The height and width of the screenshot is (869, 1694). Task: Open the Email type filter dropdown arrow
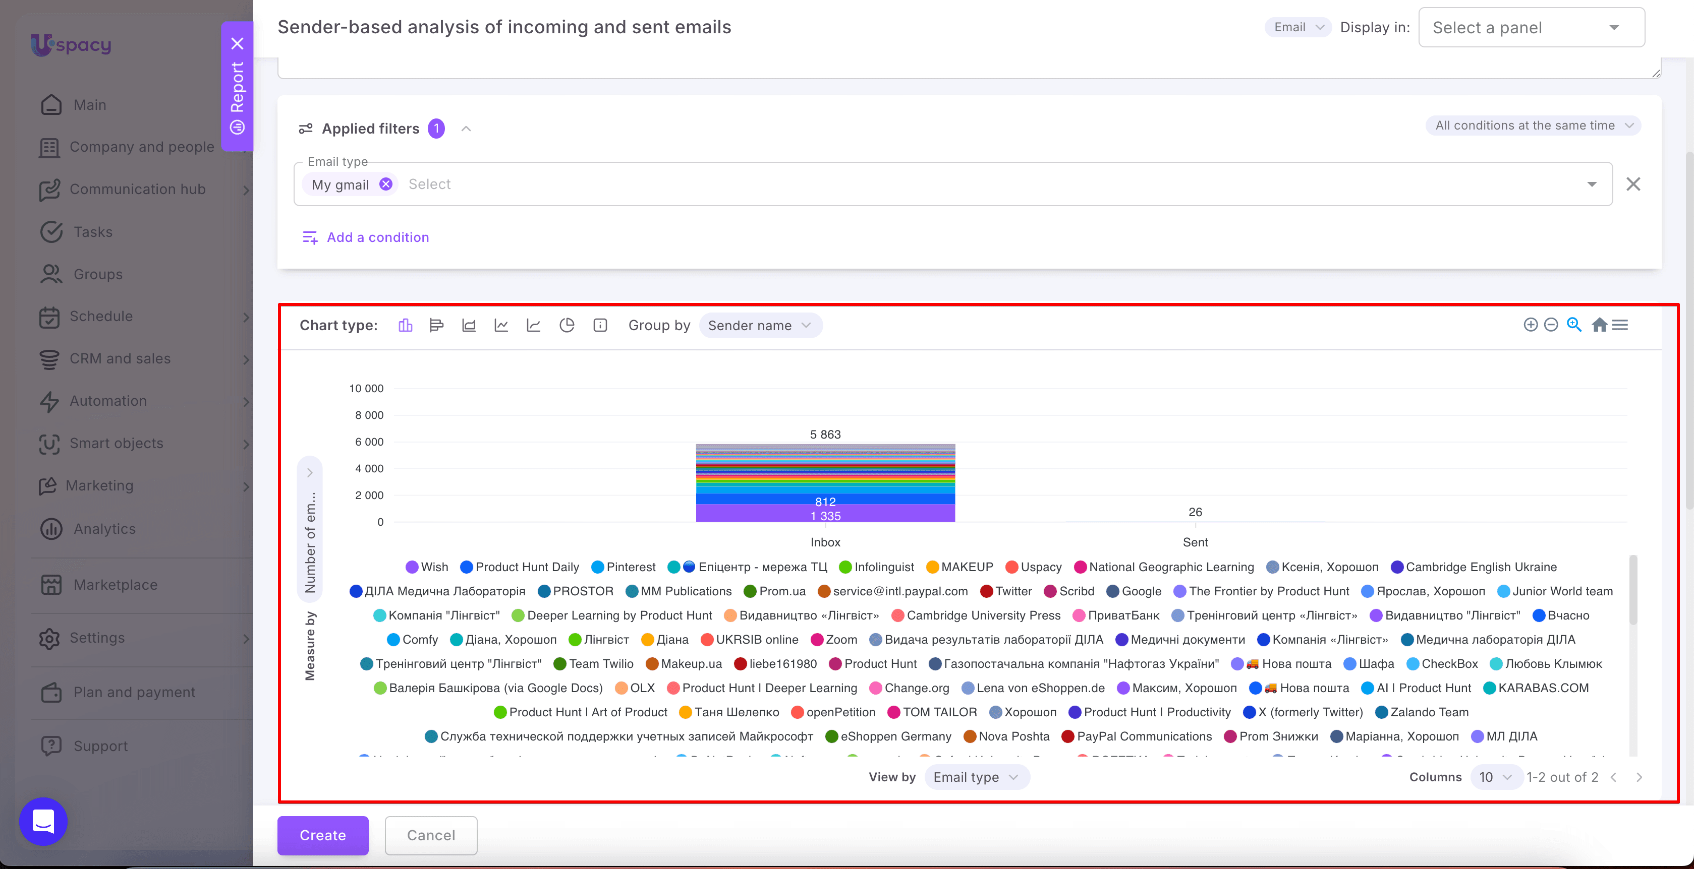[1592, 184]
